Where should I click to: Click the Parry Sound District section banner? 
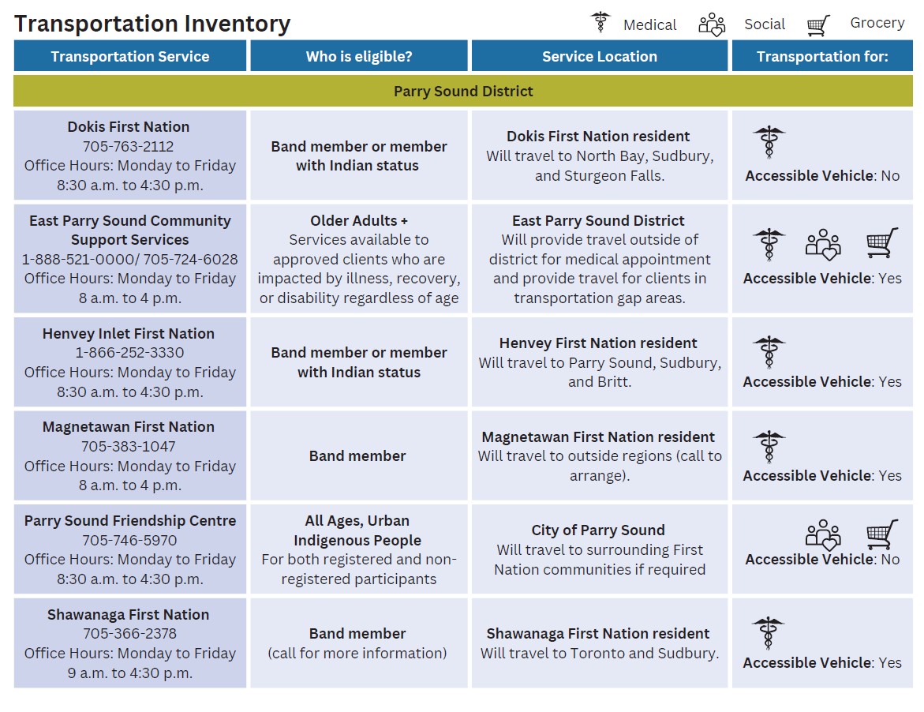pyautogui.click(x=463, y=92)
